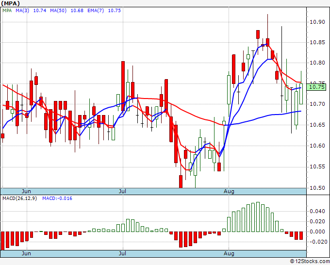The image size is (330, 265).
Task: Click the (MPA) chart title
Action: [11, 3]
